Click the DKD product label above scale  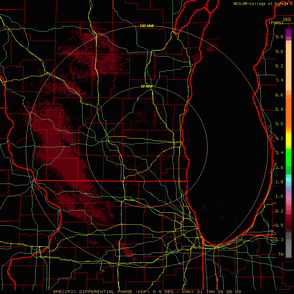(287, 20)
